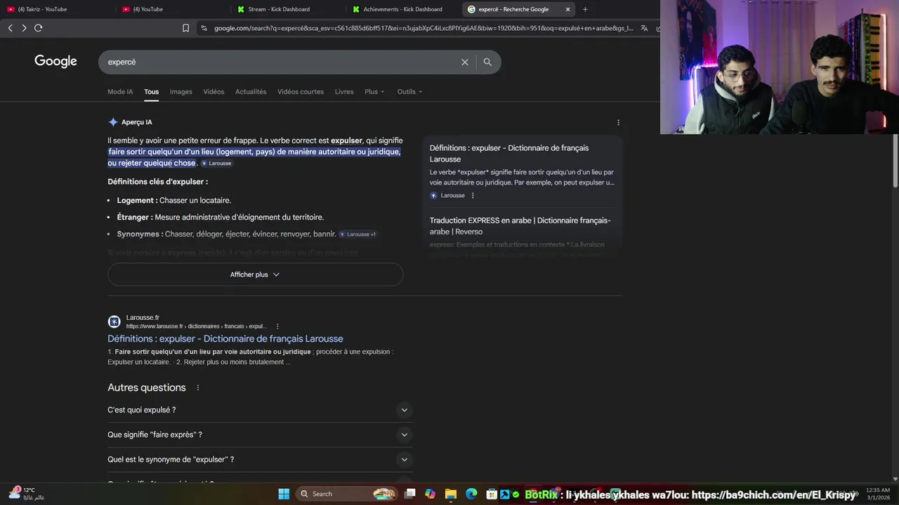Click the Larousse +1 source chip
The height and width of the screenshot is (505, 899).
(x=358, y=234)
